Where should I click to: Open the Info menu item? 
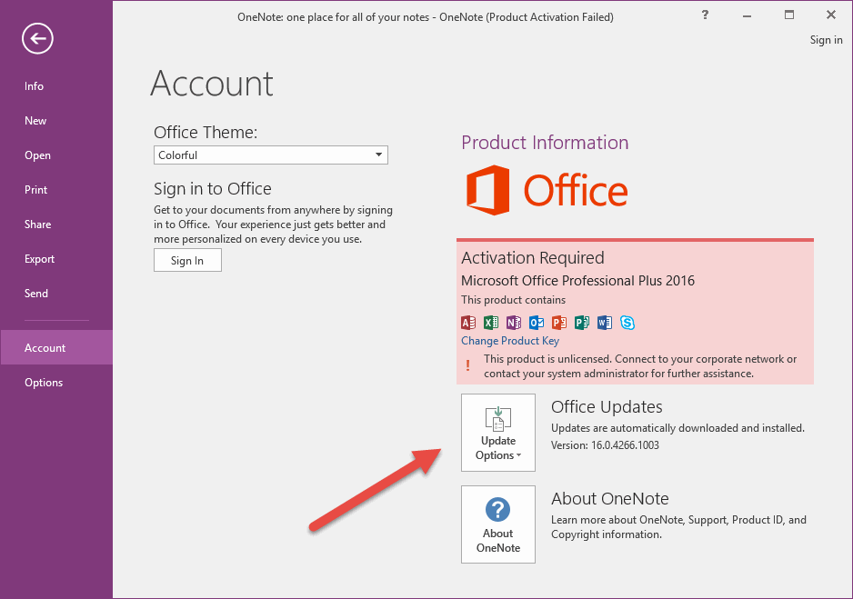[34, 85]
